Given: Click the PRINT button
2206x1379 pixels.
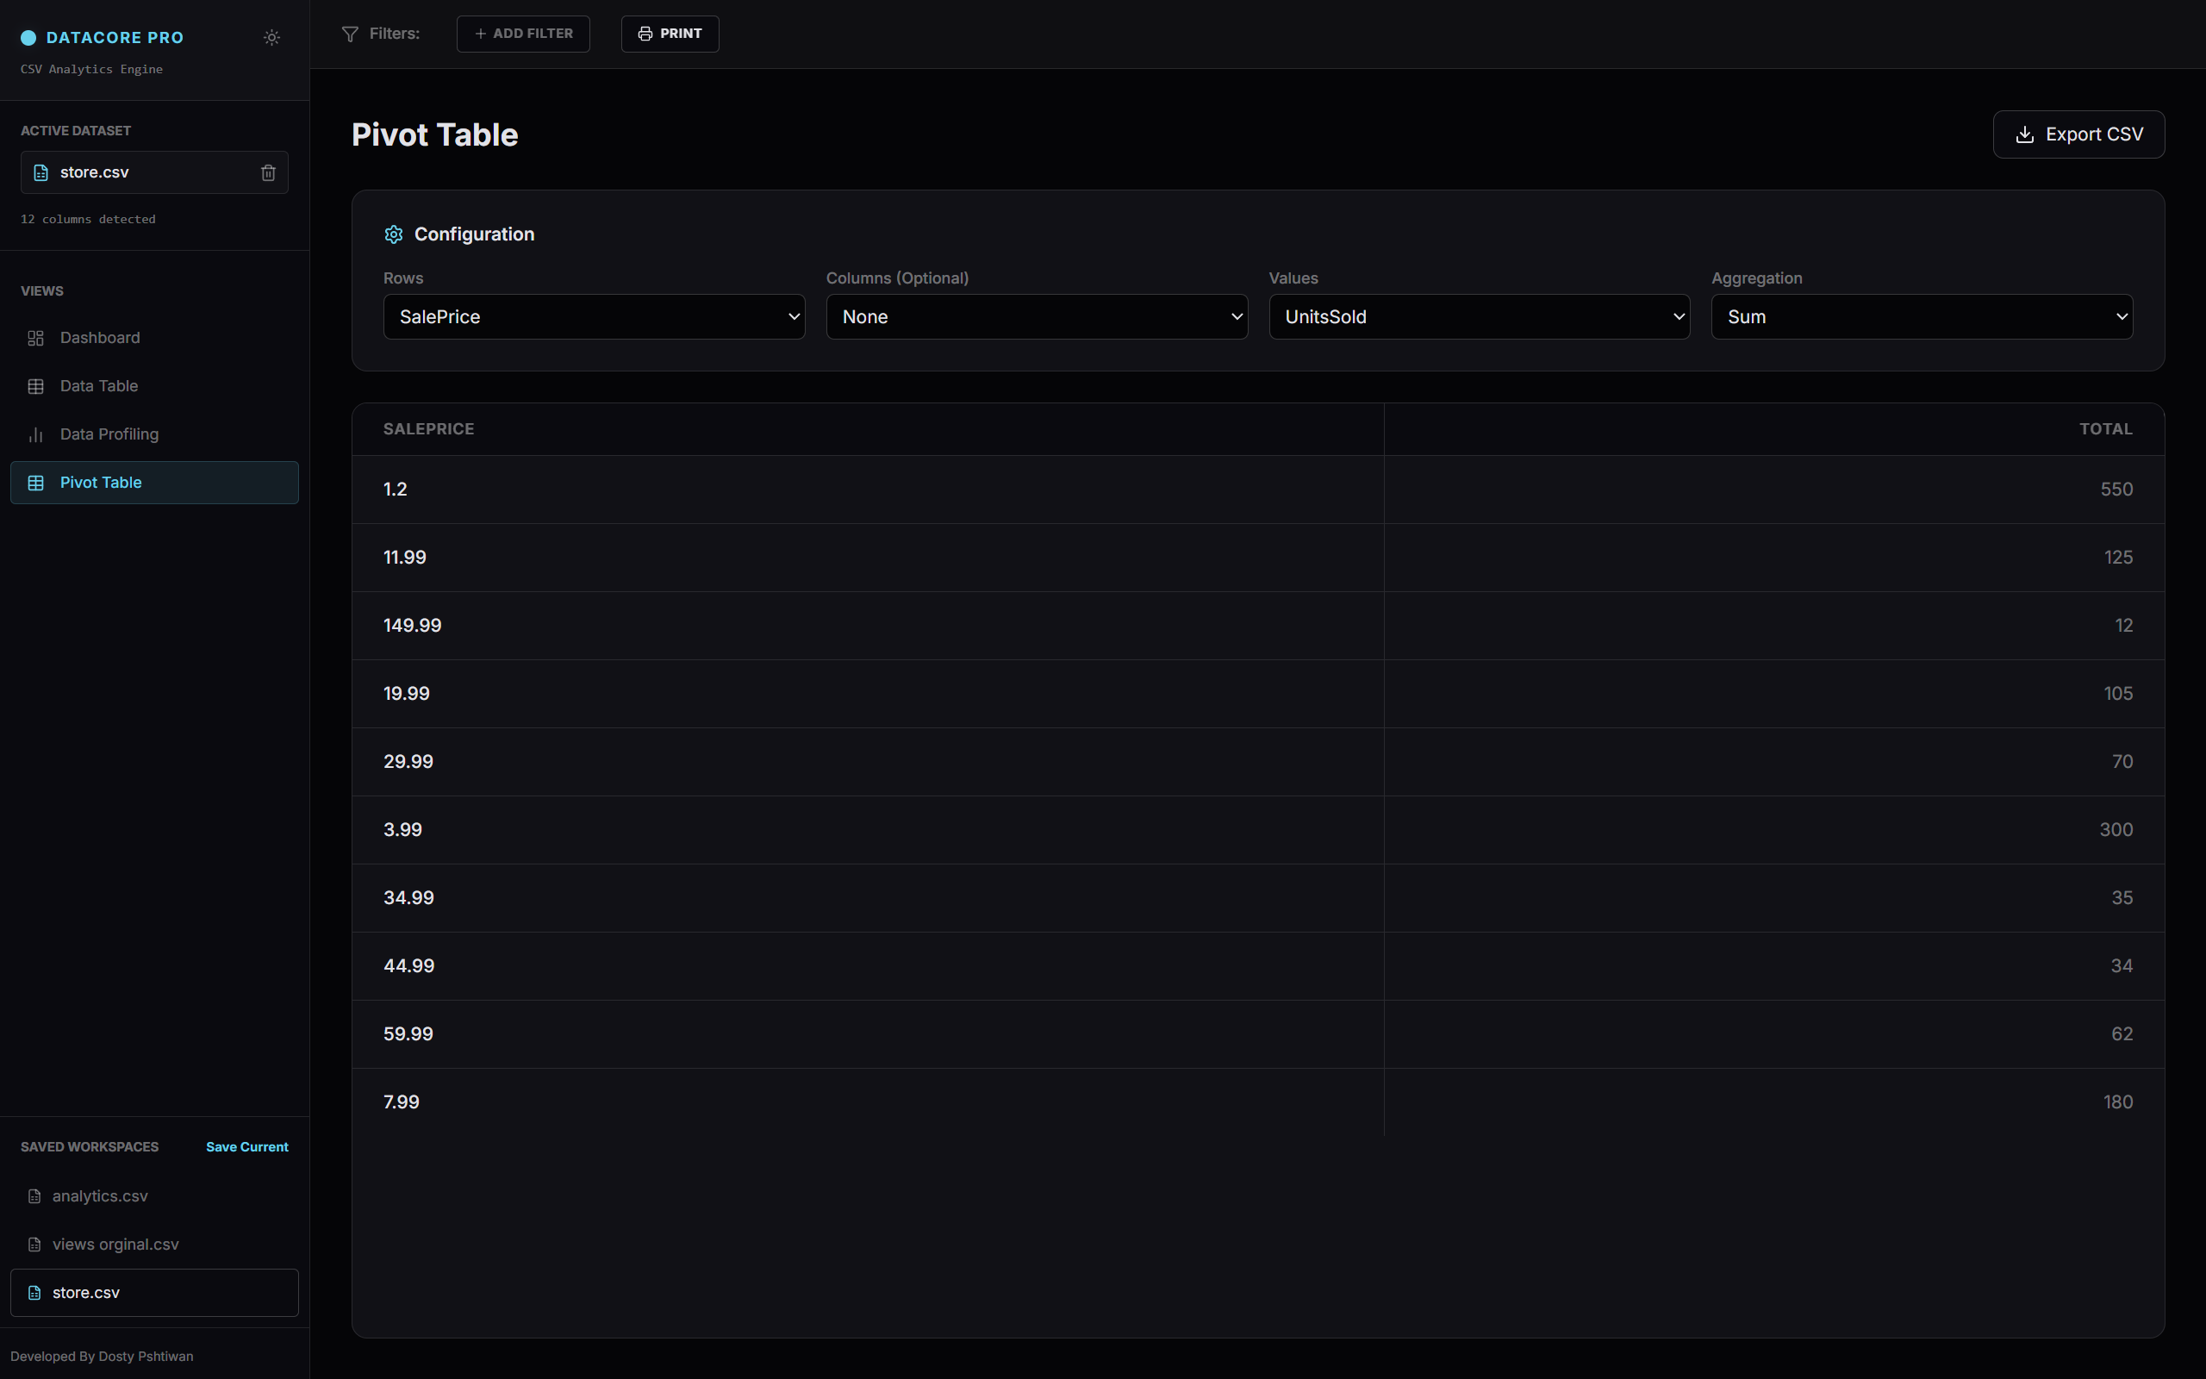Looking at the screenshot, I should [x=670, y=34].
